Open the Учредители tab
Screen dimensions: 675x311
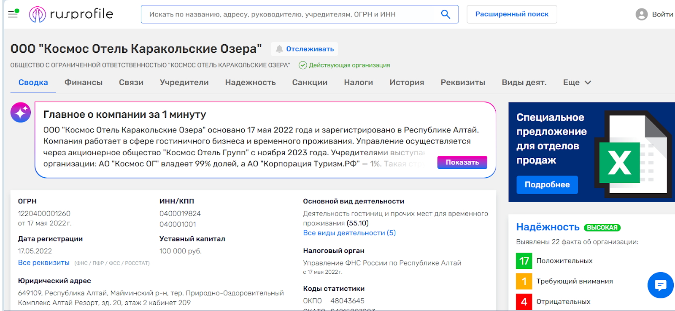point(184,83)
